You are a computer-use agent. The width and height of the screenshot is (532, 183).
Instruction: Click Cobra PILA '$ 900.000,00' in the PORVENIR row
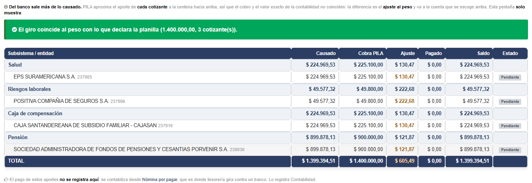(x=368, y=150)
